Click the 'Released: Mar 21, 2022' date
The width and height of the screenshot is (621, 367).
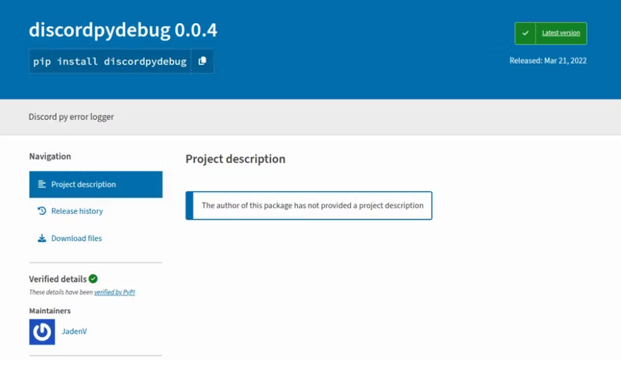[548, 61]
